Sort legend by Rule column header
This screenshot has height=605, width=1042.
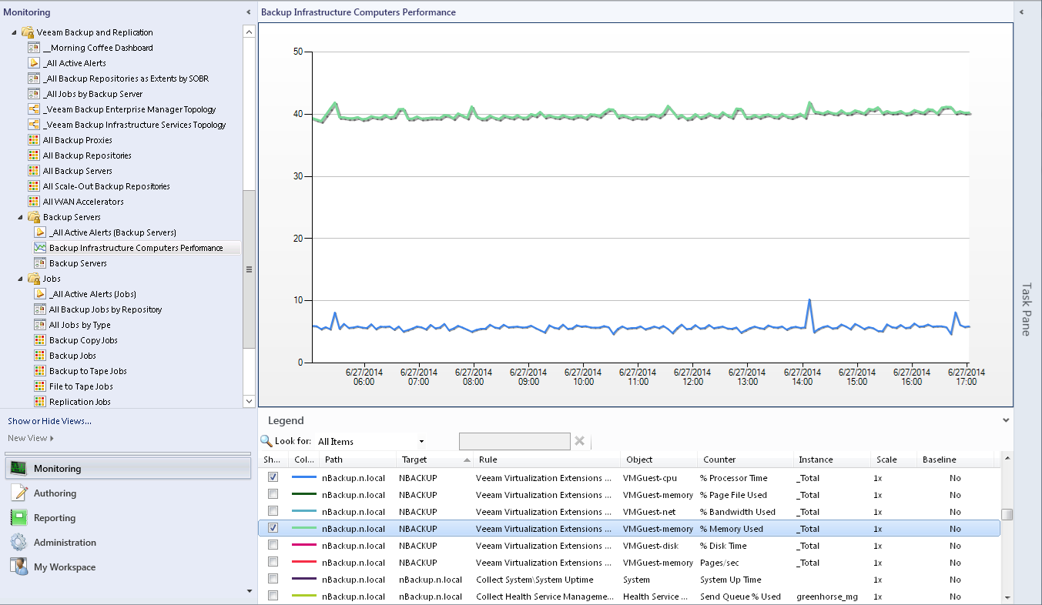tap(546, 460)
